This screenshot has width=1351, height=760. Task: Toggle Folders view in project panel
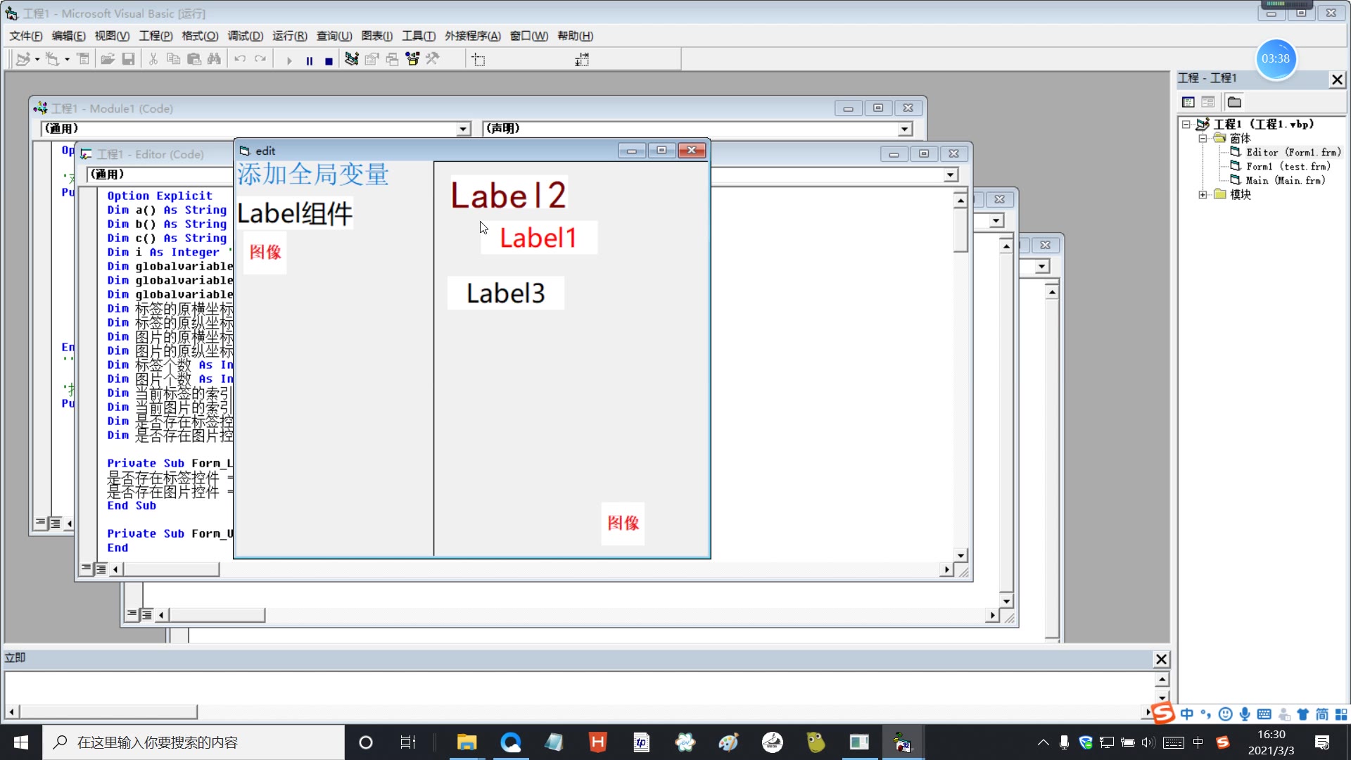pyautogui.click(x=1234, y=102)
